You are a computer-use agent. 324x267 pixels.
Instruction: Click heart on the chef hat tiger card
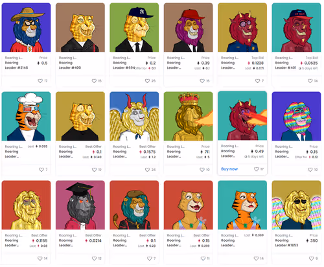tap(41, 170)
